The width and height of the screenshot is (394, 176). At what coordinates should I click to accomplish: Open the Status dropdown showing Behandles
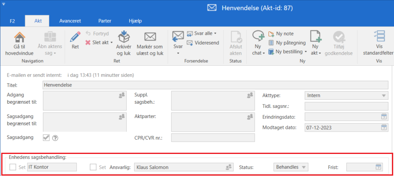(x=304, y=167)
